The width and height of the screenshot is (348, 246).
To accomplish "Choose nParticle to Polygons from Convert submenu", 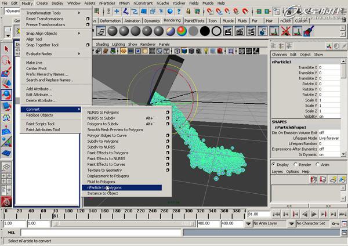I will (122, 187).
